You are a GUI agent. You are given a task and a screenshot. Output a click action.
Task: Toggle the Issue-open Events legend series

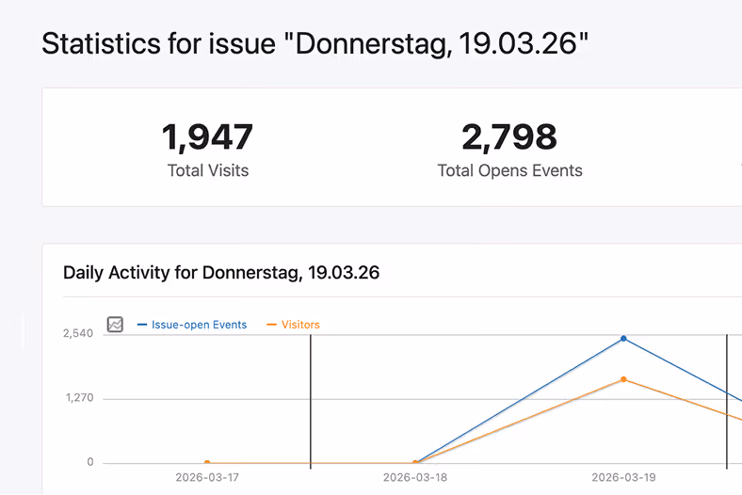click(x=192, y=325)
